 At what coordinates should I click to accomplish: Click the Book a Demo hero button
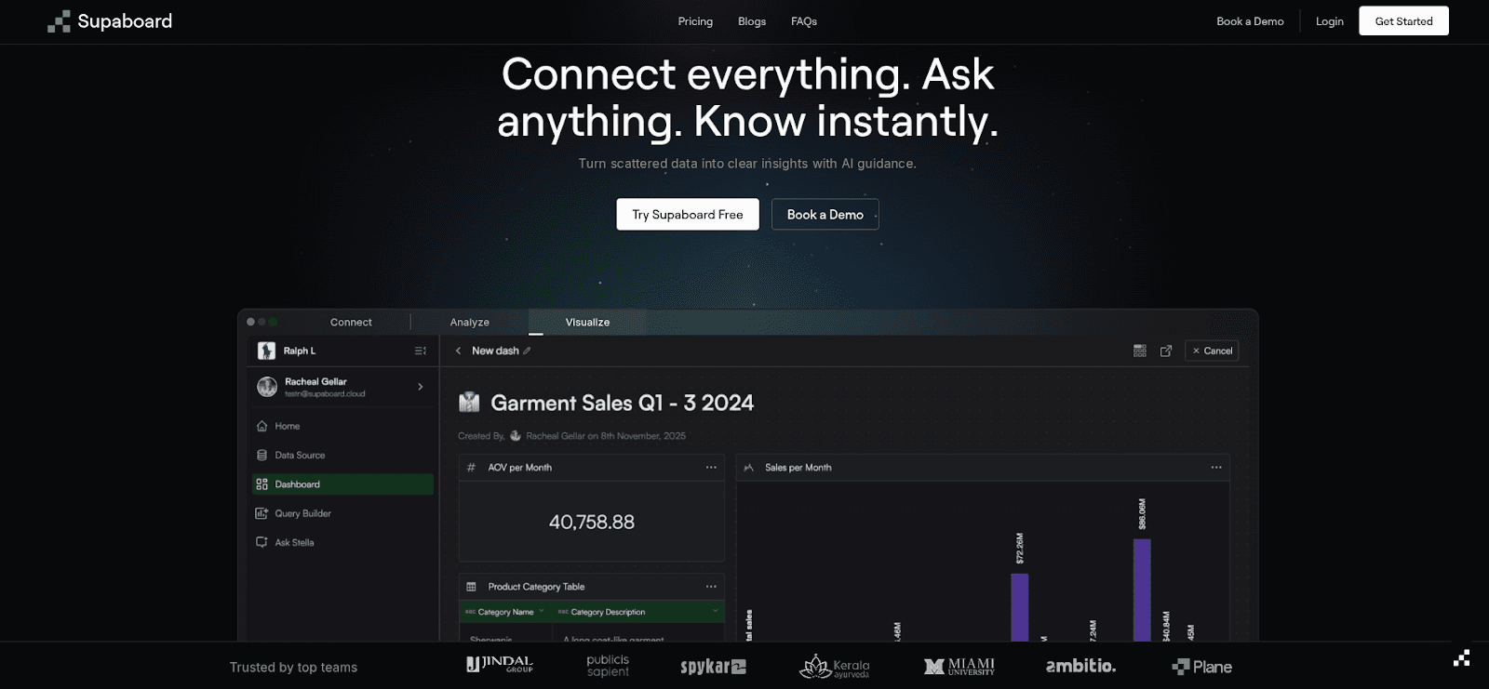[x=825, y=214]
